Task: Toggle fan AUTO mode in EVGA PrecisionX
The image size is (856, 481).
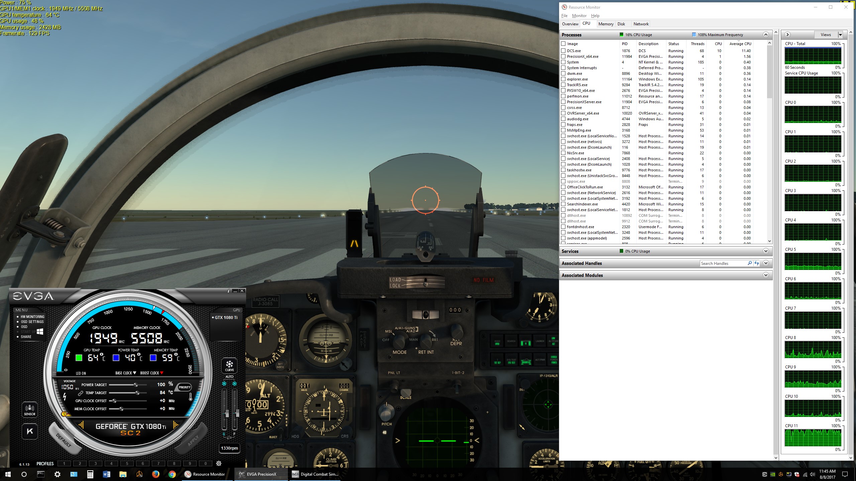Action: click(229, 376)
